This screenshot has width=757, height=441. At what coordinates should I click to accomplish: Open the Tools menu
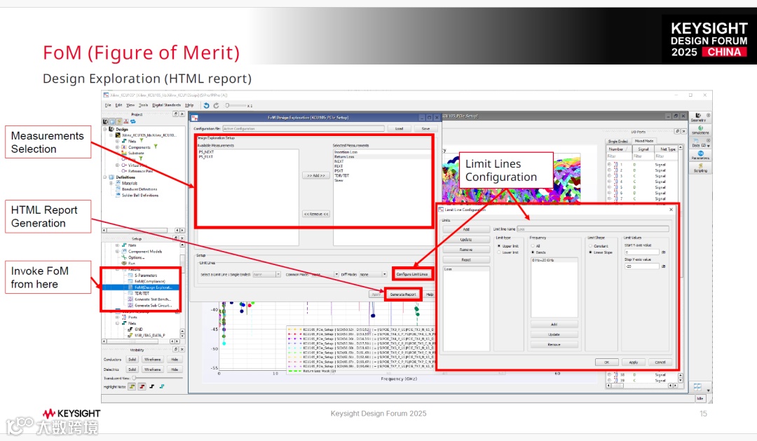click(144, 105)
